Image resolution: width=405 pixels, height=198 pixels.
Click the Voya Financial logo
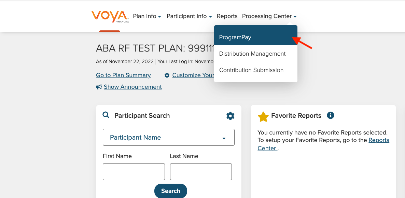pyautogui.click(x=110, y=16)
